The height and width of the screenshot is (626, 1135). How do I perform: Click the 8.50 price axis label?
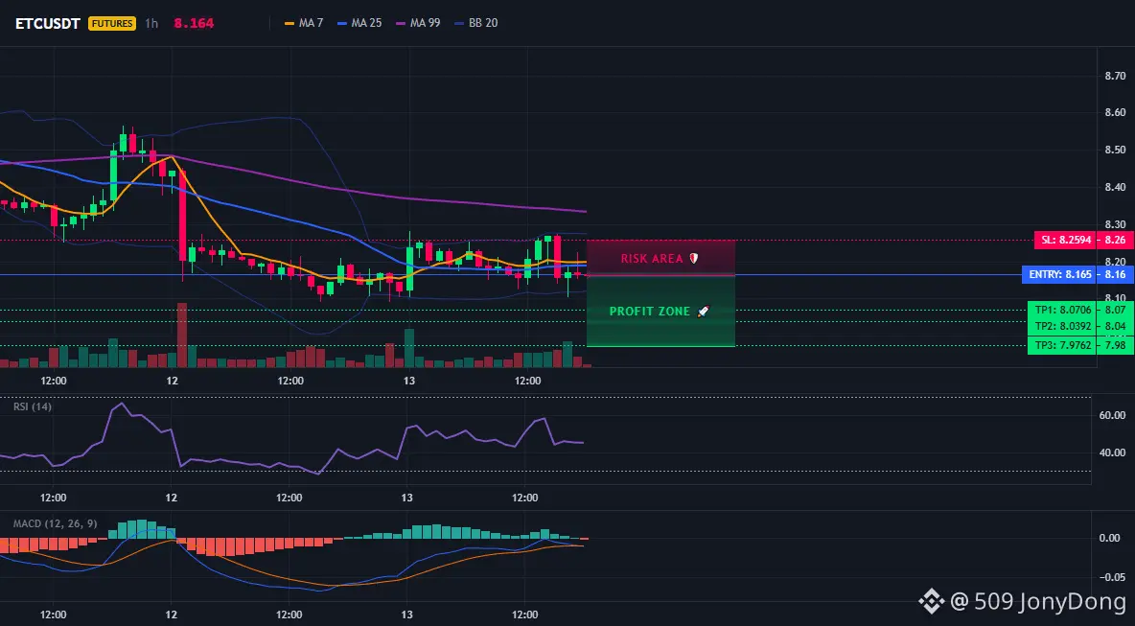[x=1116, y=151]
